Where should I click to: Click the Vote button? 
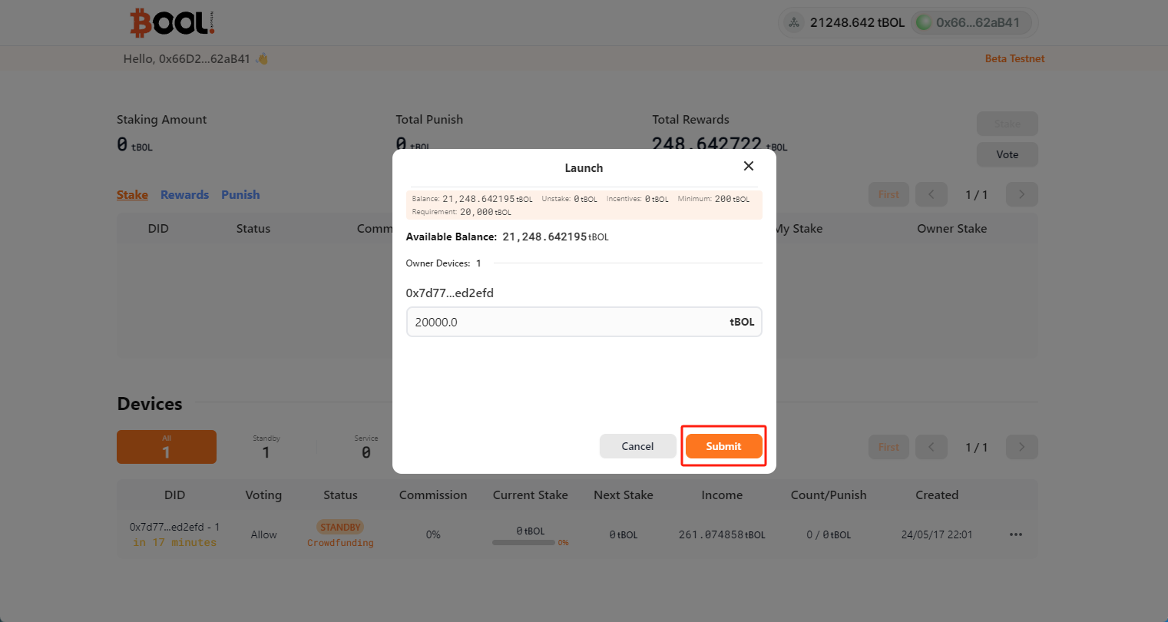click(1007, 154)
